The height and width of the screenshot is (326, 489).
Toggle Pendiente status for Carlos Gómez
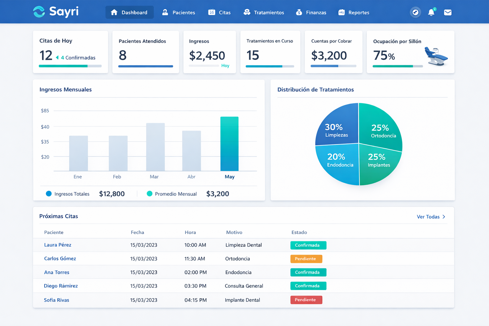tap(306, 259)
